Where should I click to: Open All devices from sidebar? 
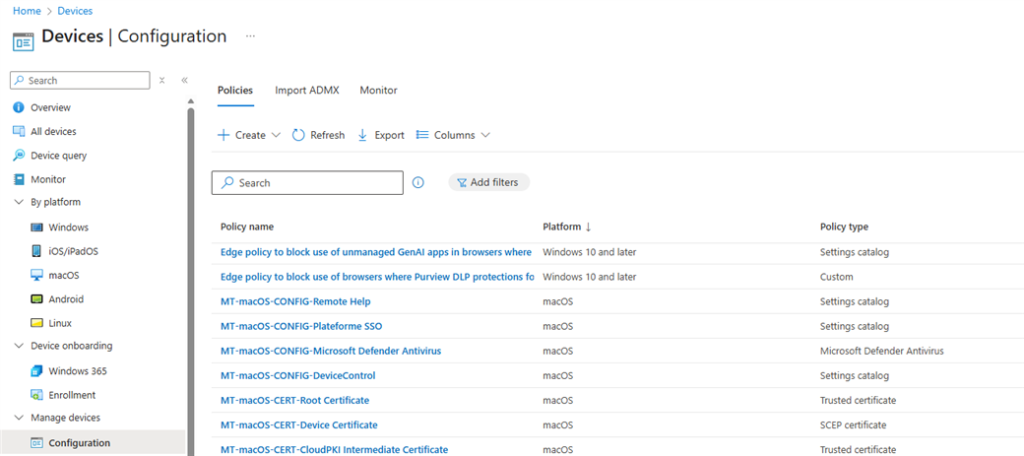pos(52,131)
